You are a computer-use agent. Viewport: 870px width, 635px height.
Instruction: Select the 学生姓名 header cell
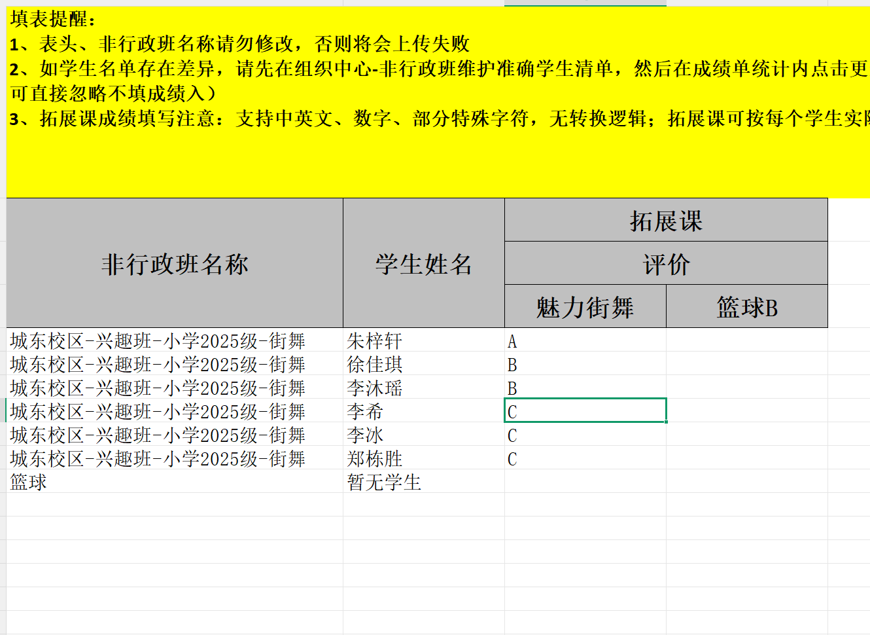click(423, 263)
